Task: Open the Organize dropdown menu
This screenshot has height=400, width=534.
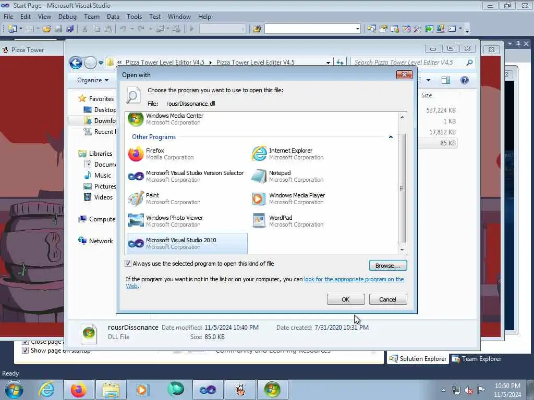Action: click(93, 80)
